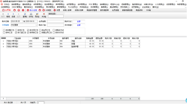
Task: Click the red lock icon in toolbar
Action: [x=15, y=10]
